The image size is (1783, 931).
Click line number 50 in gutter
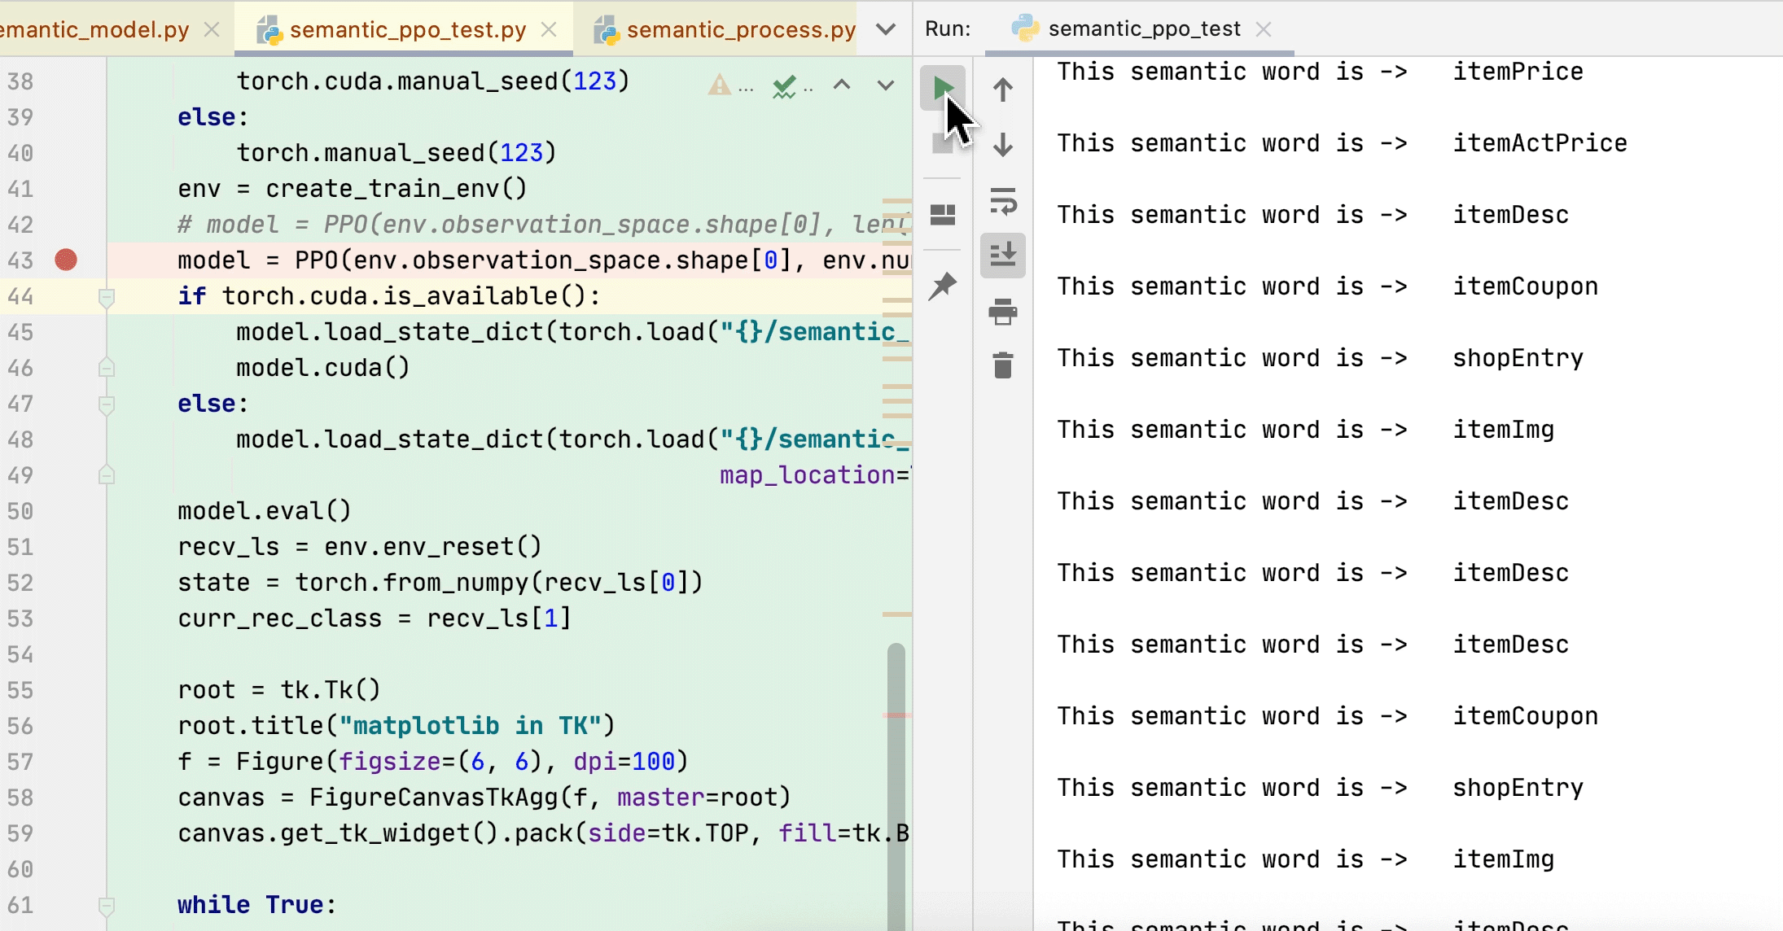click(20, 511)
